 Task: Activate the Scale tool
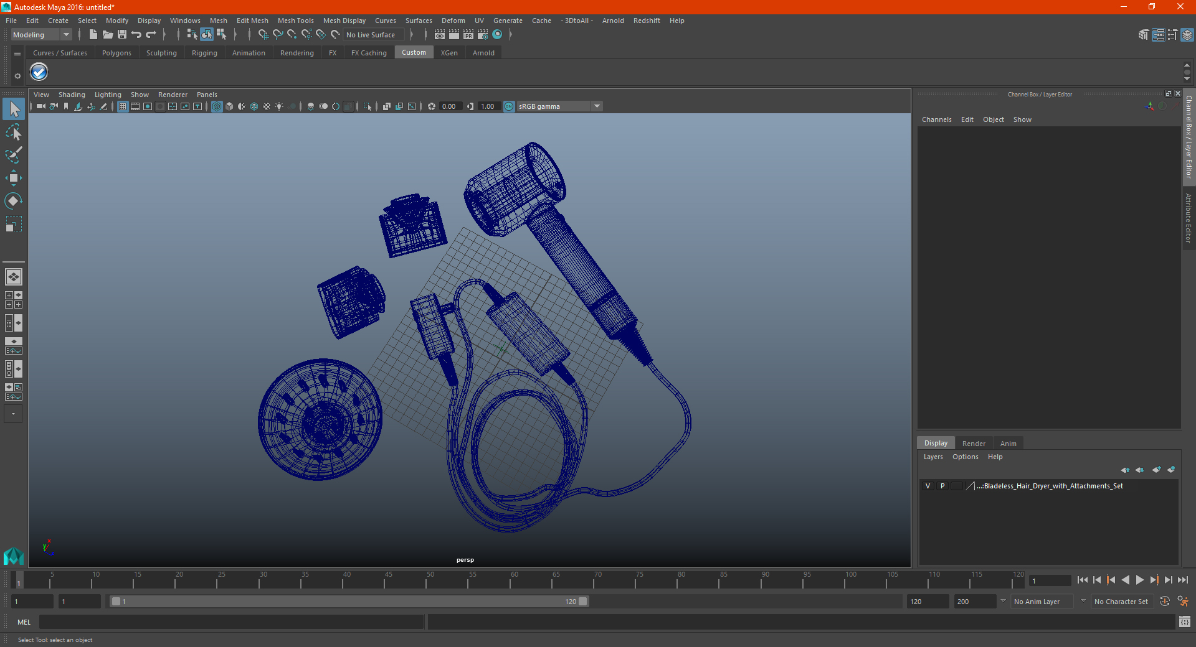pyautogui.click(x=14, y=223)
